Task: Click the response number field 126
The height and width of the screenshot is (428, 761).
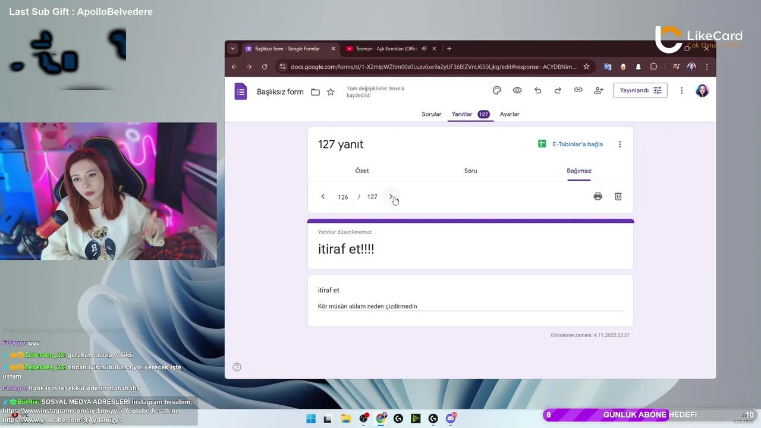Action: point(343,197)
